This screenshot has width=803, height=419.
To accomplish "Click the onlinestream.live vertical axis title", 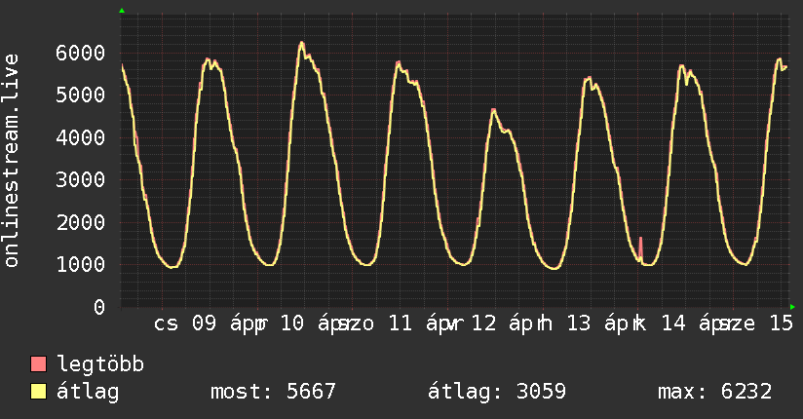I will (12, 161).
